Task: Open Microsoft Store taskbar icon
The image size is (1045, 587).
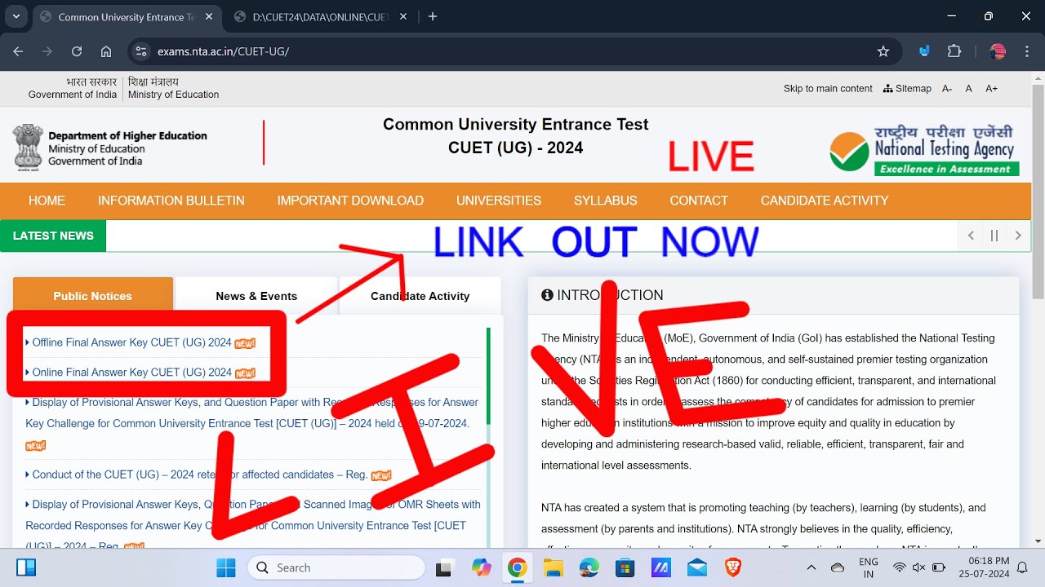Action: 625,567
